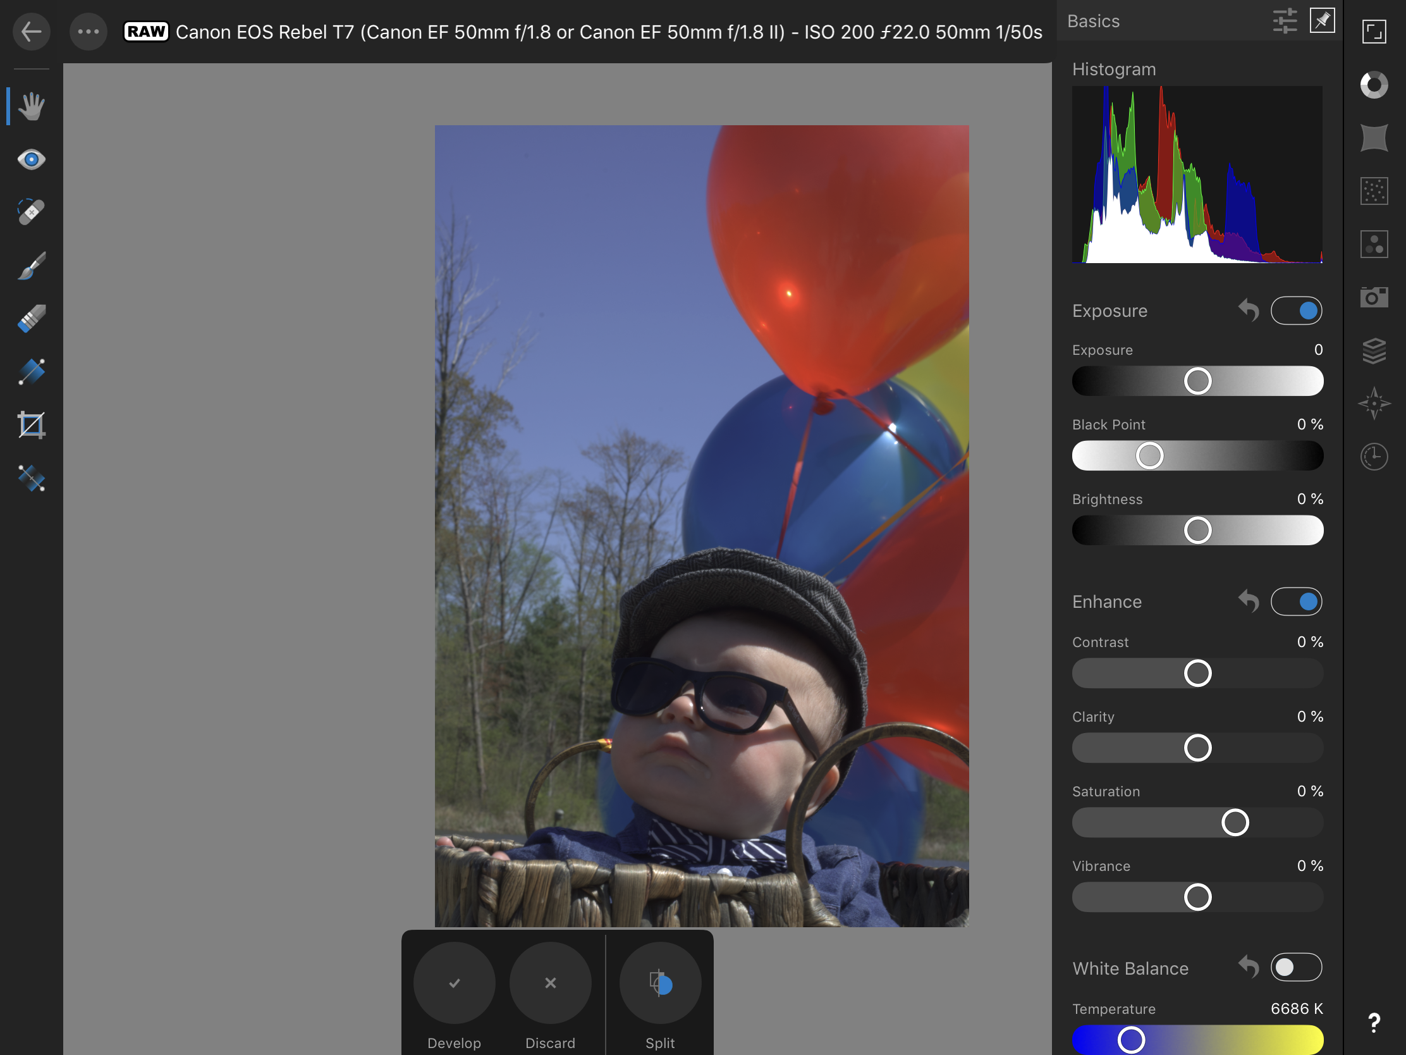1406x1055 pixels.
Task: Select the Blemish Removal tool
Action: pos(30,213)
